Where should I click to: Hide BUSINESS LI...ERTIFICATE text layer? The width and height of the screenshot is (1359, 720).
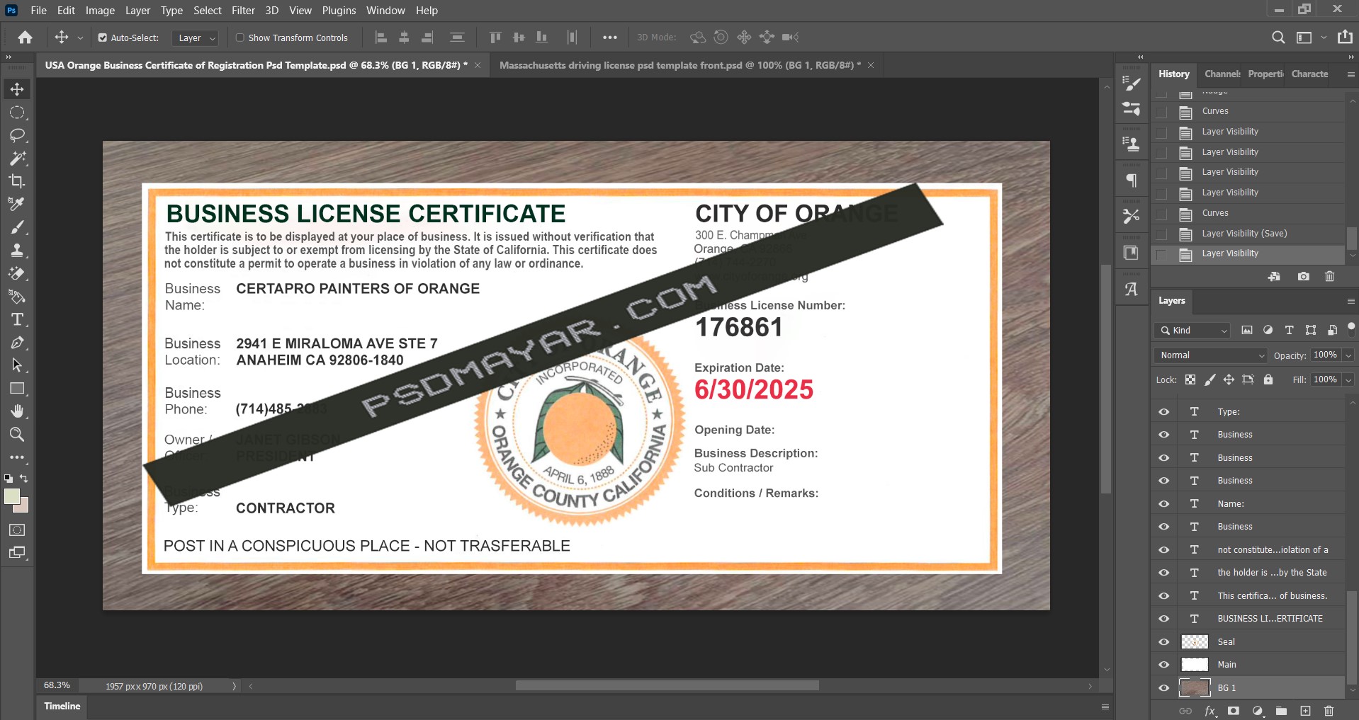click(x=1163, y=618)
